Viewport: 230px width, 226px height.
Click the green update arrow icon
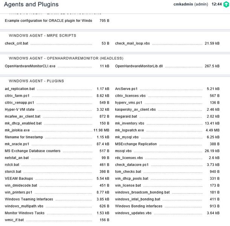[226, 5]
